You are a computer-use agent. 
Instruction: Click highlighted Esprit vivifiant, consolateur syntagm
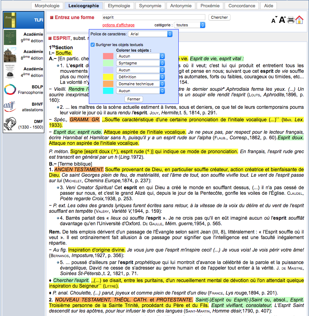coord(242,305)
